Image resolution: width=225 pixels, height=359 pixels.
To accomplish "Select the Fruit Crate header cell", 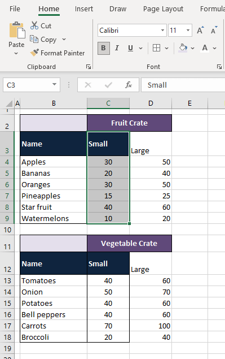I will pos(129,123).
